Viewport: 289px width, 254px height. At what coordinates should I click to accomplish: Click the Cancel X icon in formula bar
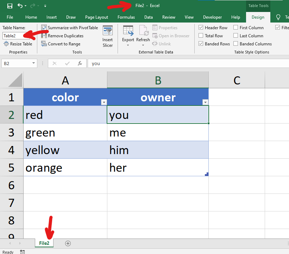pos(55,63)
